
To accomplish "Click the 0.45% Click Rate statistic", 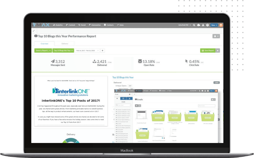I will (194, 63).
